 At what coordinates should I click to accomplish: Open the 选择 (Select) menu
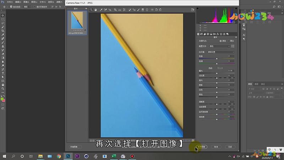pos(51,2)
